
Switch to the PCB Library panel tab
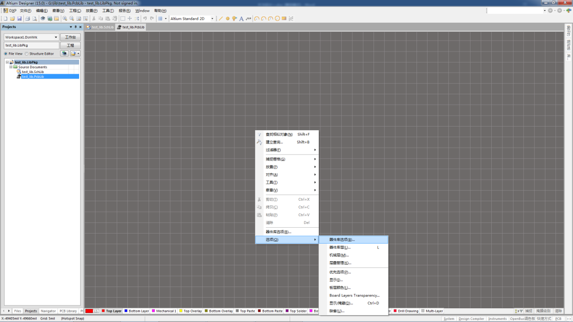click(x=68, y=311)
